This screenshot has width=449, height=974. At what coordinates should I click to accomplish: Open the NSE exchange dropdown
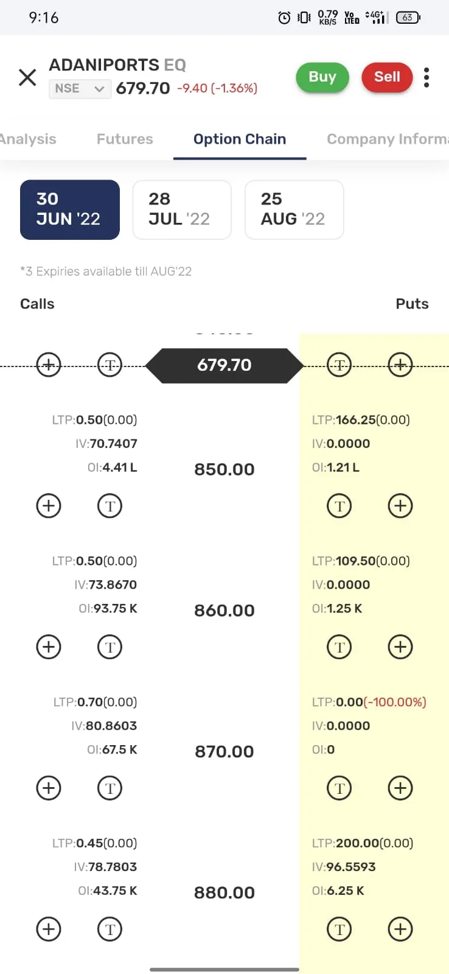[x=80, y=89]
